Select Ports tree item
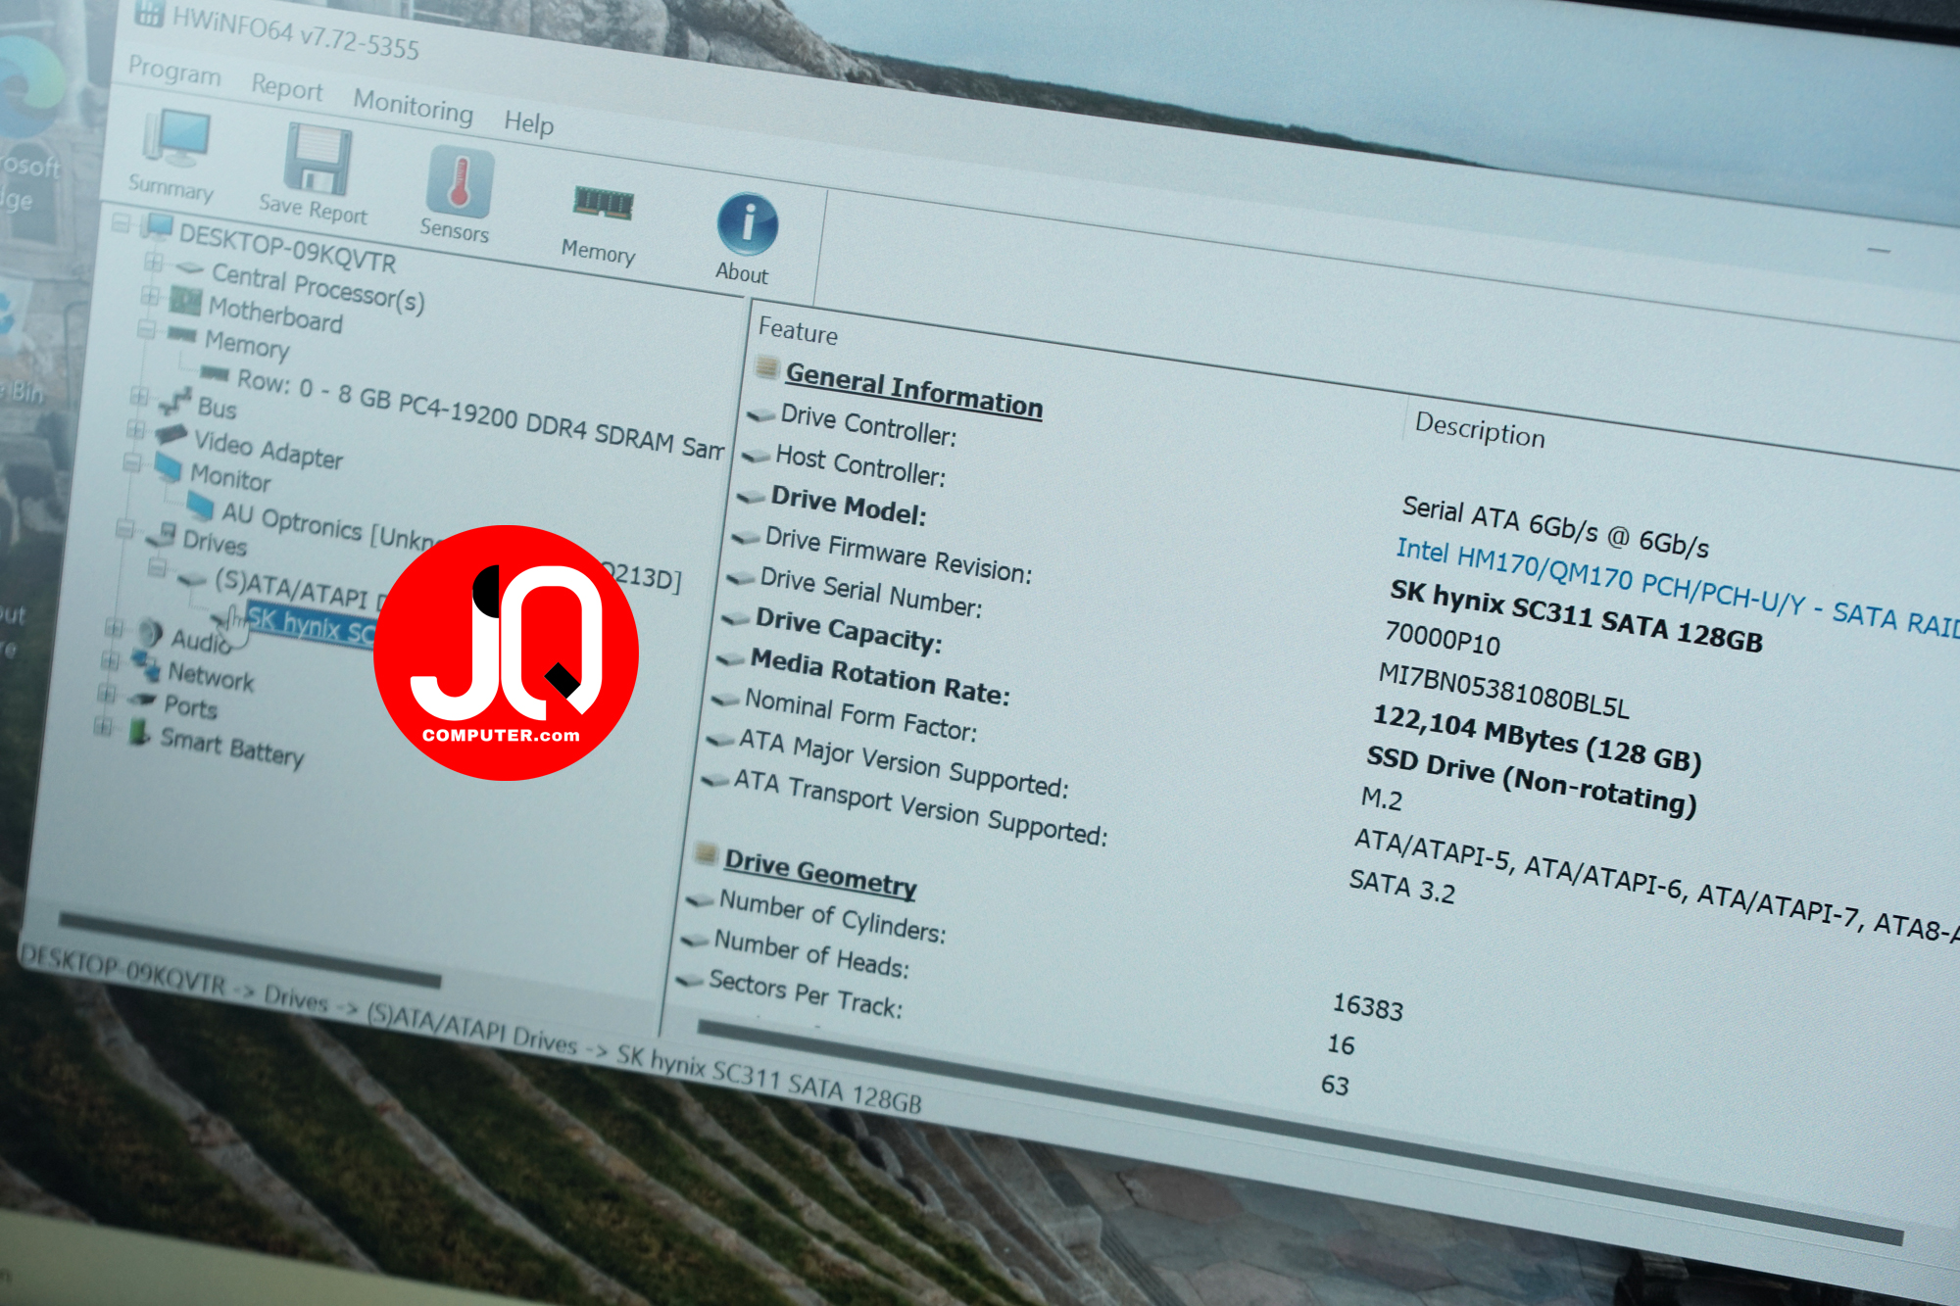This screenshot has width=1960, height=1306. (190, 706)
